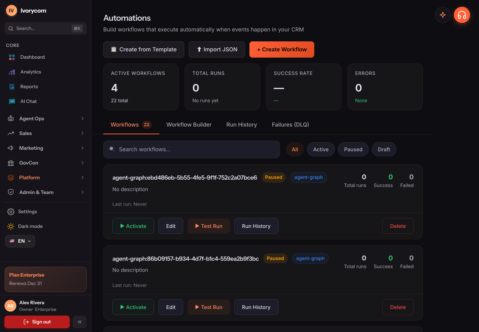Screen dimensions: 479x332
Task: Click the sparkle AI assistant icon
Action: (443, 15)
